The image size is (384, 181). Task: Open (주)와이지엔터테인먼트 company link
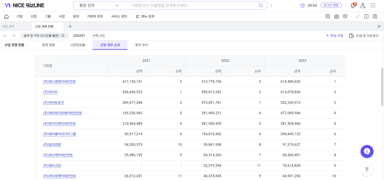60,124
